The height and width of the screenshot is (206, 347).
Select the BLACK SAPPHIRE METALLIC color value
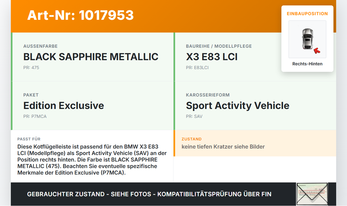[91, 57]
